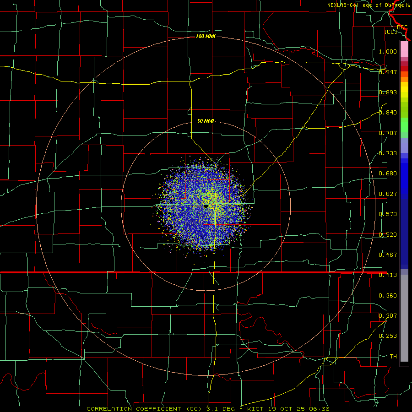The height and width of the screenshot is (412, 412).
Task: Select the 0.520 legend value
Action: [x=388, y=235]
